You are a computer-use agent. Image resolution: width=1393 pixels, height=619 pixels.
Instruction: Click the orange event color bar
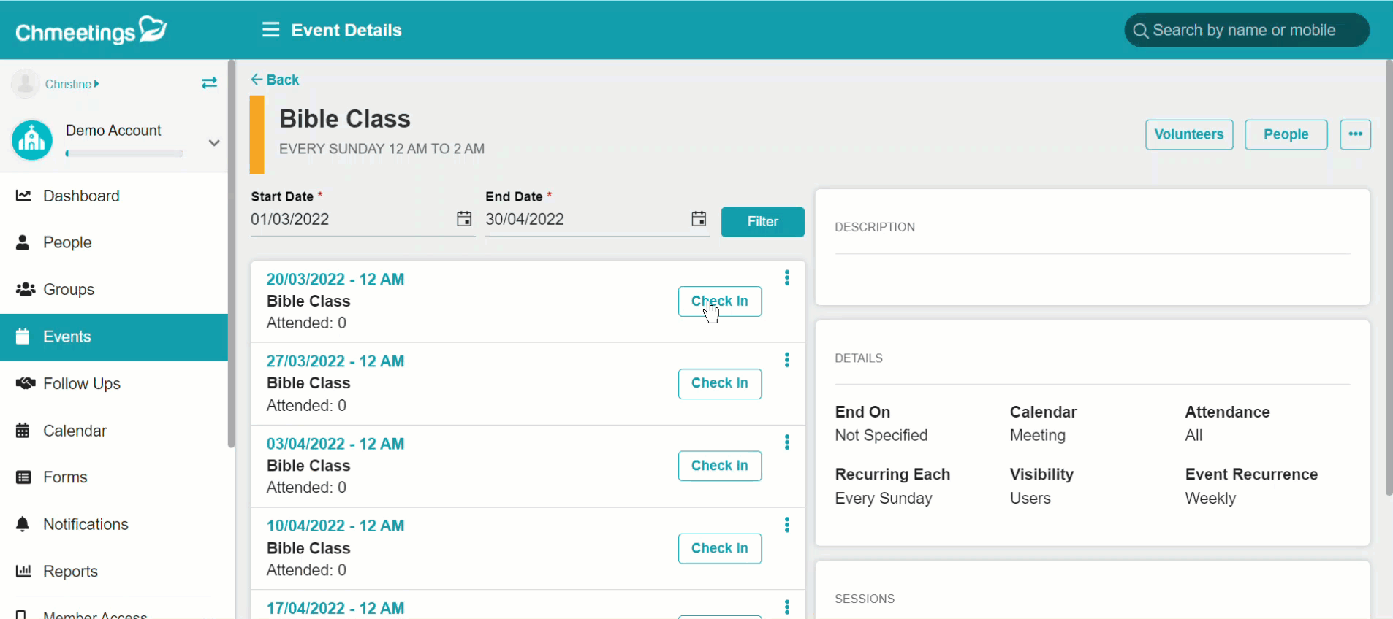click(x=257, y=134)
